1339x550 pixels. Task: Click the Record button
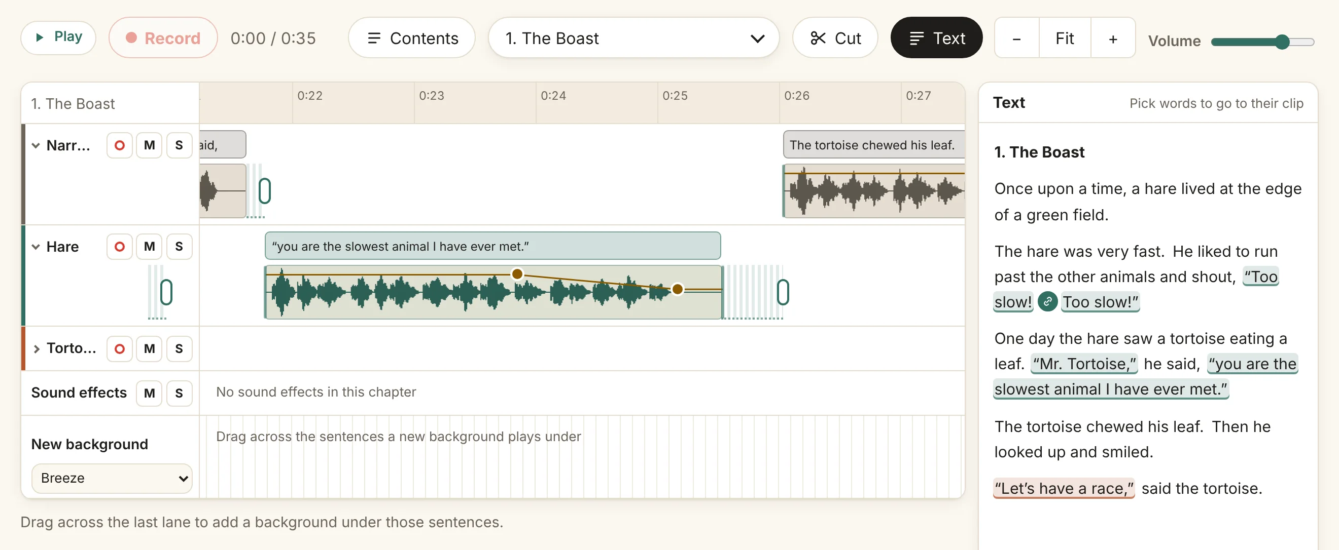tap(163, 37)
